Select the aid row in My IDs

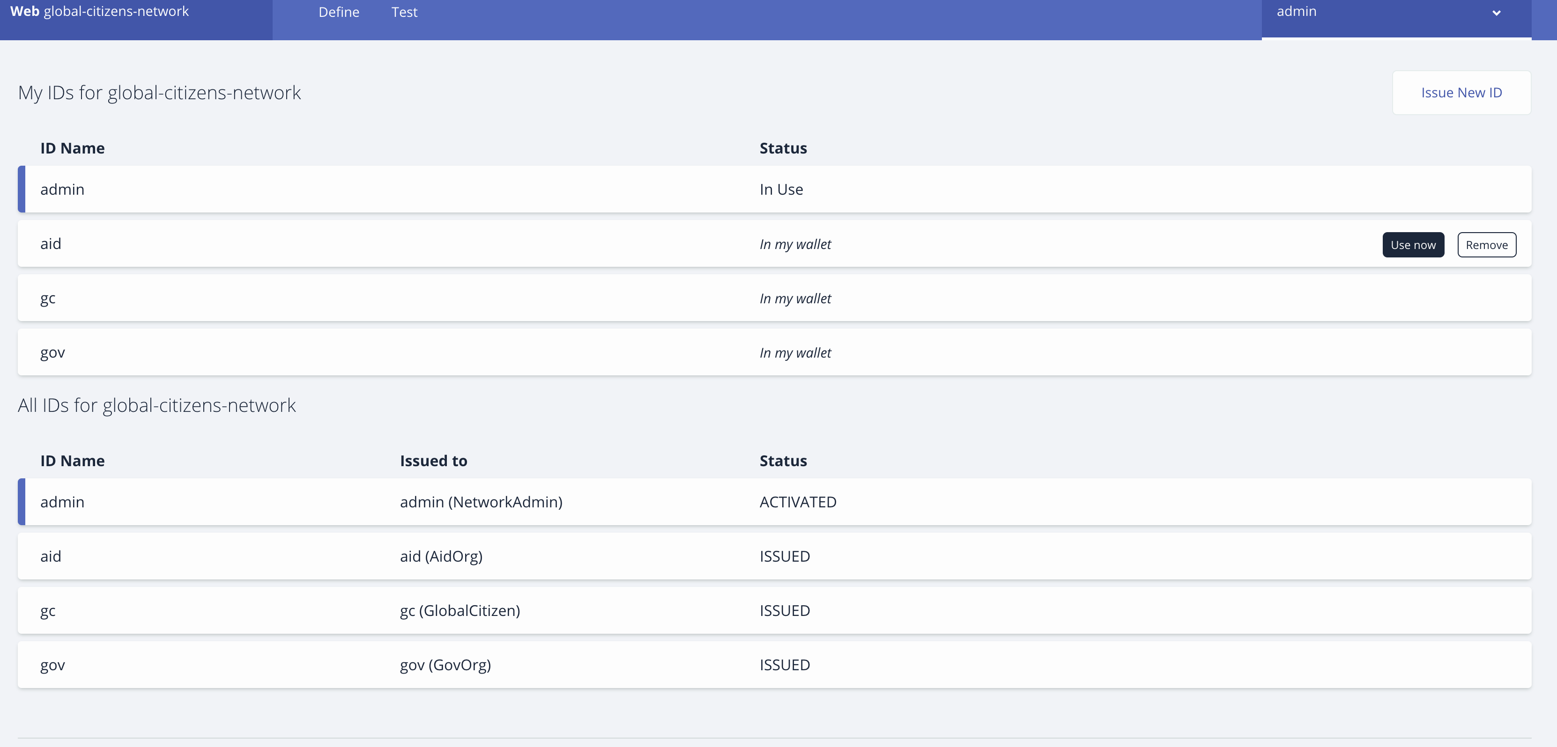click(x=51, y=243)
